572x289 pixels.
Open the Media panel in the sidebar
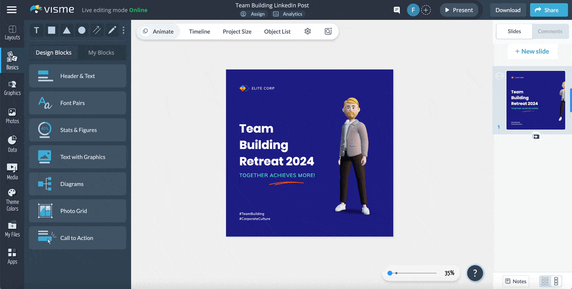pyautogui.click(x=12, y=169)
